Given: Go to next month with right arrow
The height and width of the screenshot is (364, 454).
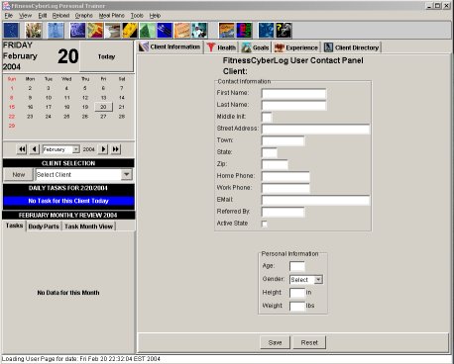Looking at the screenshot, I should coord(103,149).
